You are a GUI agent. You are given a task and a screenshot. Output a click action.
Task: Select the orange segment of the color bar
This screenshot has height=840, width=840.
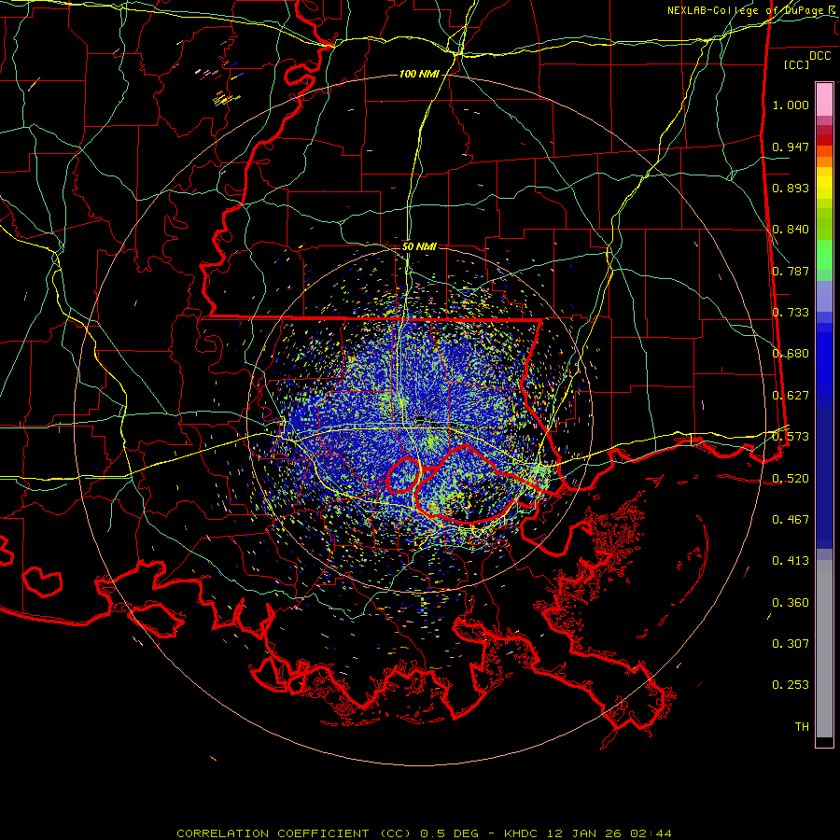[824, 161]
